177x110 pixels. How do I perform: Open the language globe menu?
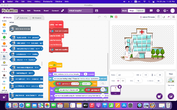coord(165,11)
